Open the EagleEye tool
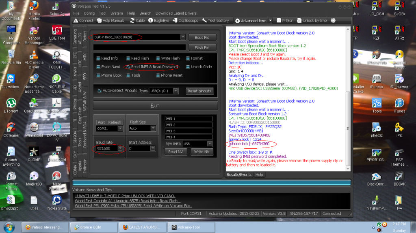Screen dimensions: 416x233 click(158, 20)
